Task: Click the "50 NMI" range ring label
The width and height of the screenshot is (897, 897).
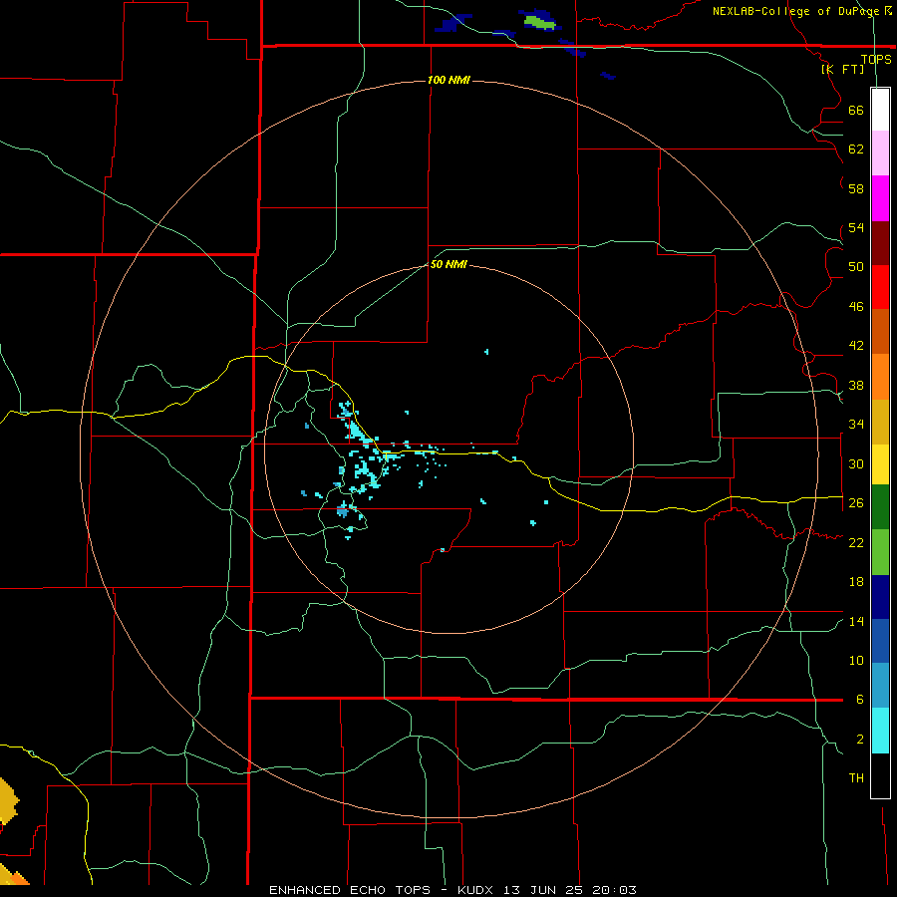Action: pos(448,264)
